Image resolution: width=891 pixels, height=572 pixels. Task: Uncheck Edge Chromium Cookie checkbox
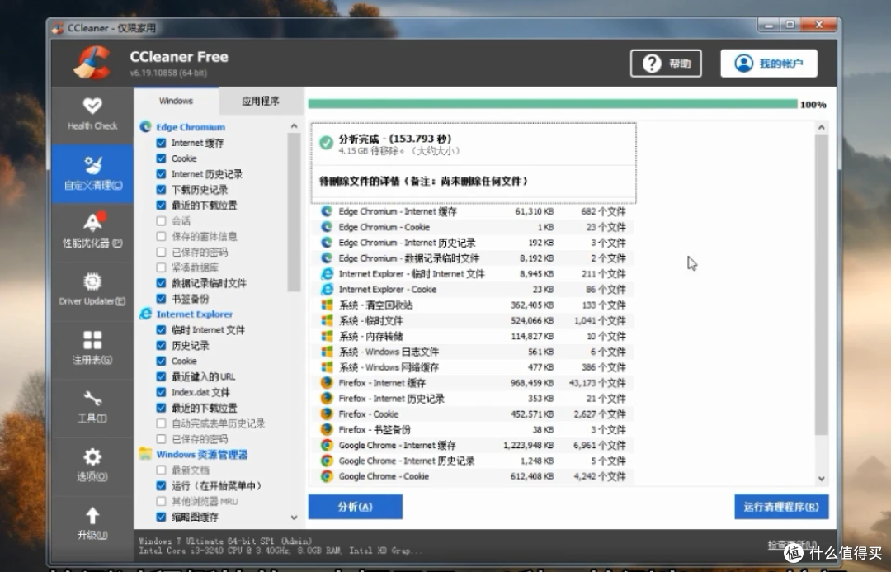coord(162,158)
